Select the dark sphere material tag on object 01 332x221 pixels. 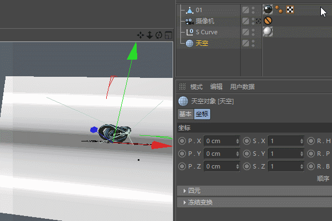tap(268, 9)
